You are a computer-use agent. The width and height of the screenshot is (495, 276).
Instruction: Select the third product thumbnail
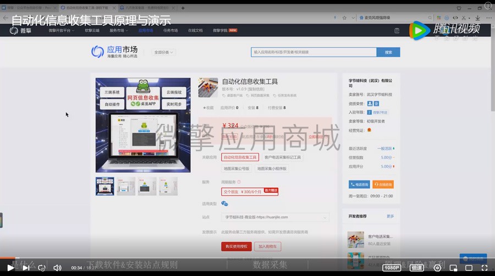coord(147,186)
